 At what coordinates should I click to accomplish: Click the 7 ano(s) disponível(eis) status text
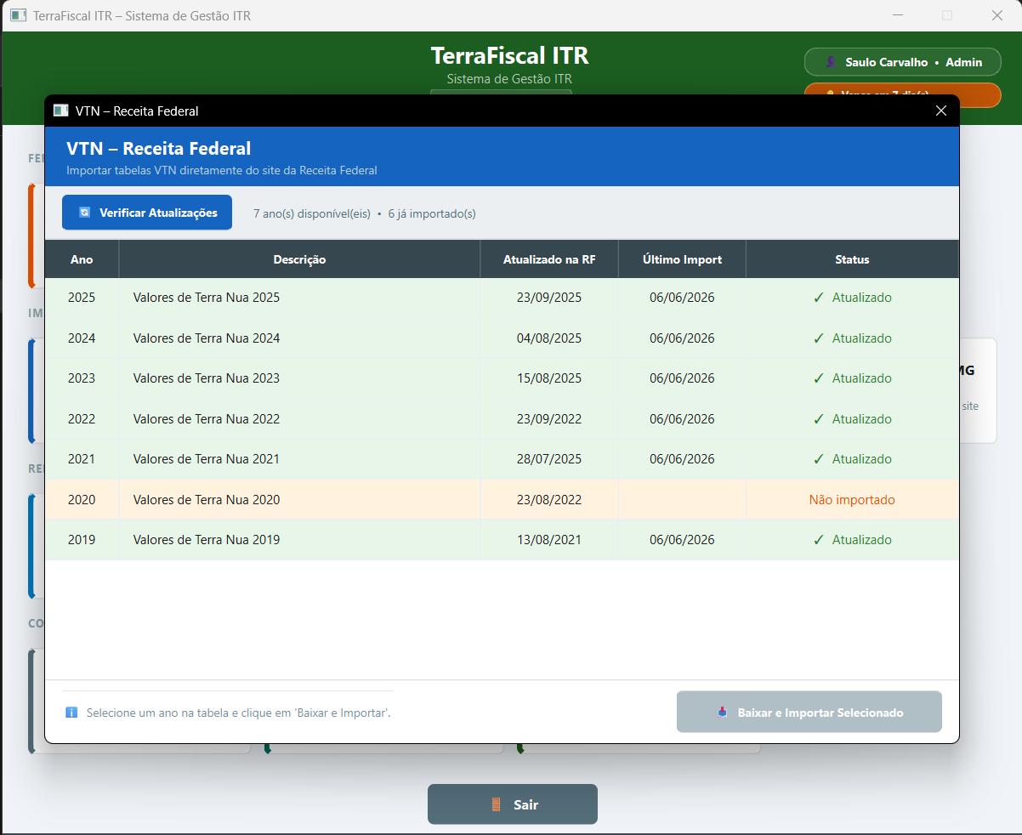click(312, 213)
